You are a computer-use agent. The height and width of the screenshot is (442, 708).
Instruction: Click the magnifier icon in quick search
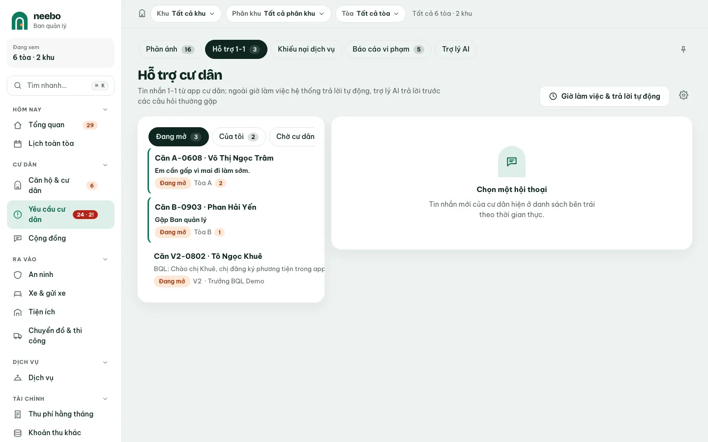pos(18,85)
